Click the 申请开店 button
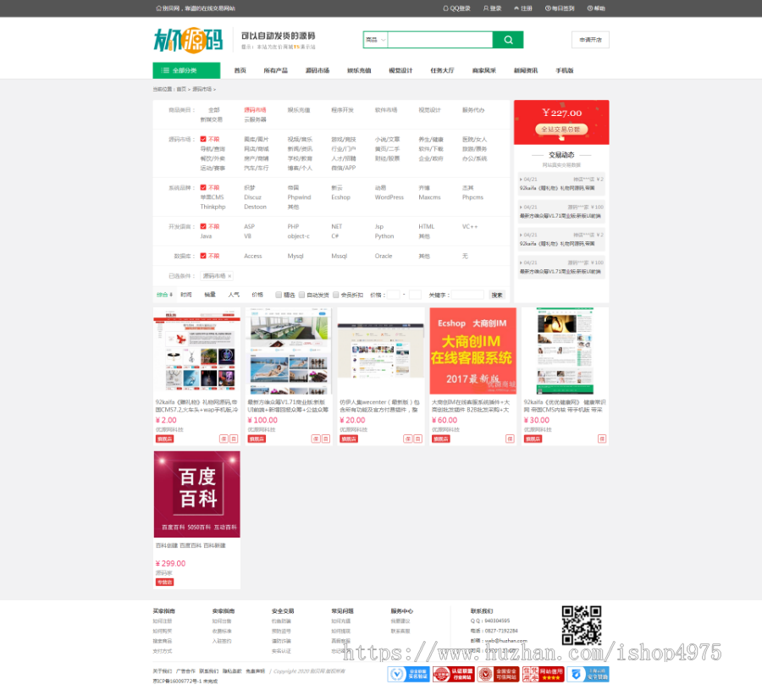 tap(590, 40)
